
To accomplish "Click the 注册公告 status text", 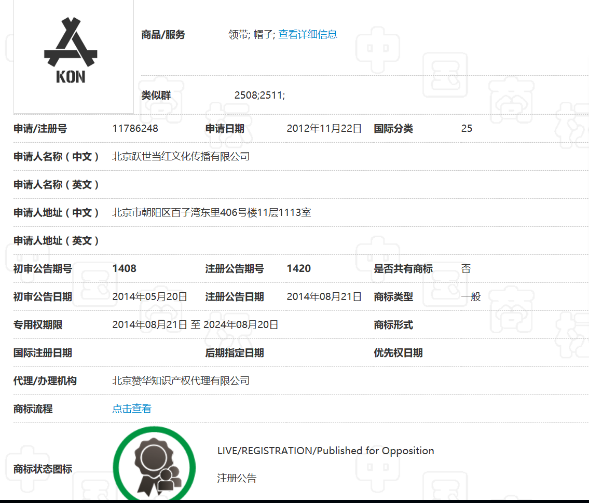I will pos(237,478).
